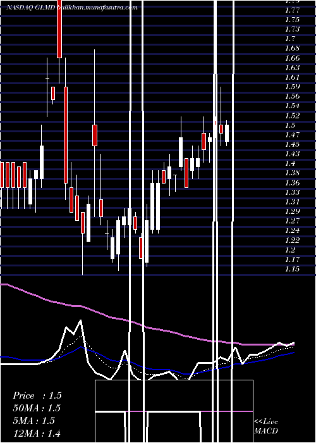Click the 1.15 price axis label
This screenshot has width=316, height=443.
(292, 269)
